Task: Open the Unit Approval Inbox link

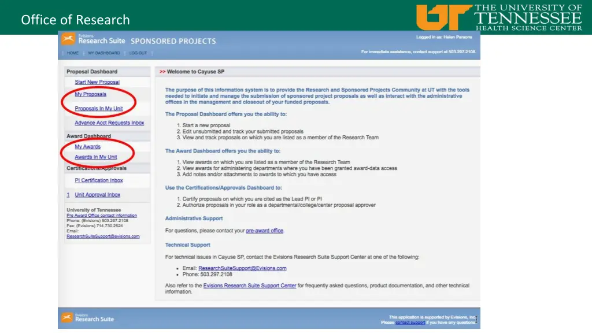Action: point(97,195)
